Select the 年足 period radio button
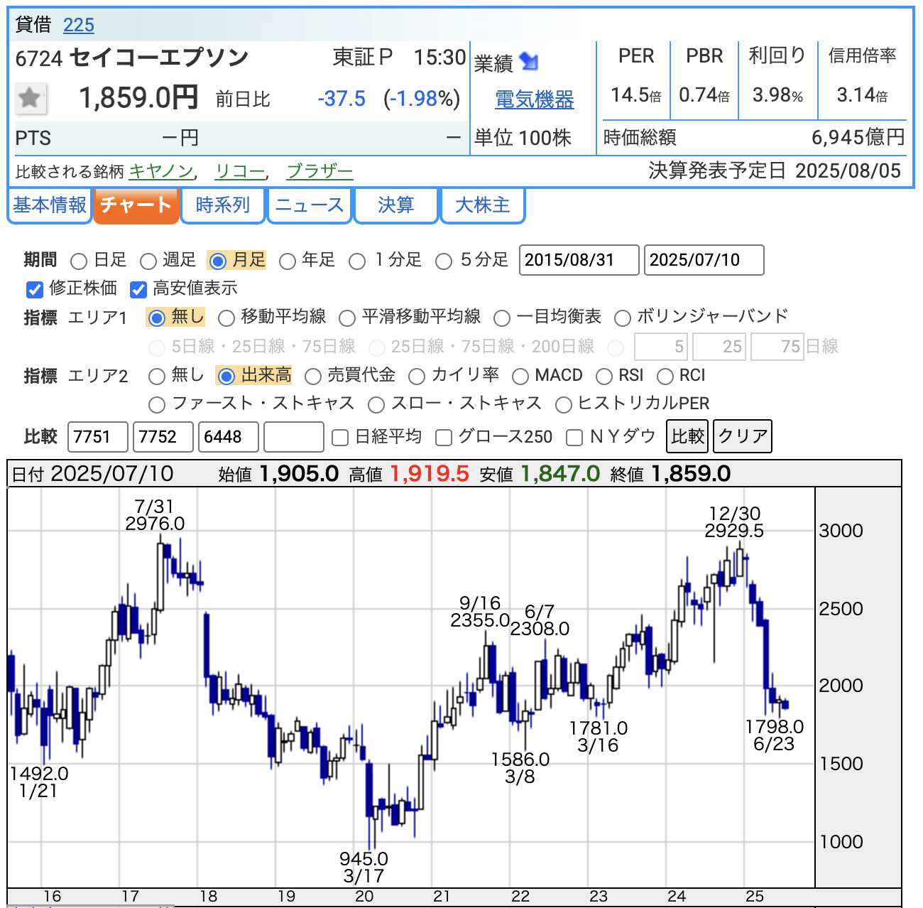 [287, 261]
